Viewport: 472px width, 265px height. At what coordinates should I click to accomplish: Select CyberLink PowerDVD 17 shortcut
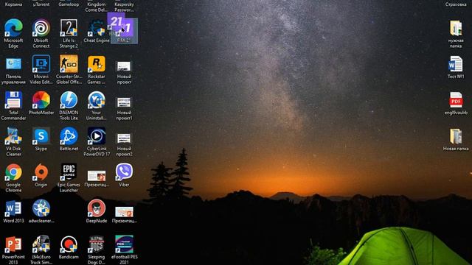click(97, 141)
